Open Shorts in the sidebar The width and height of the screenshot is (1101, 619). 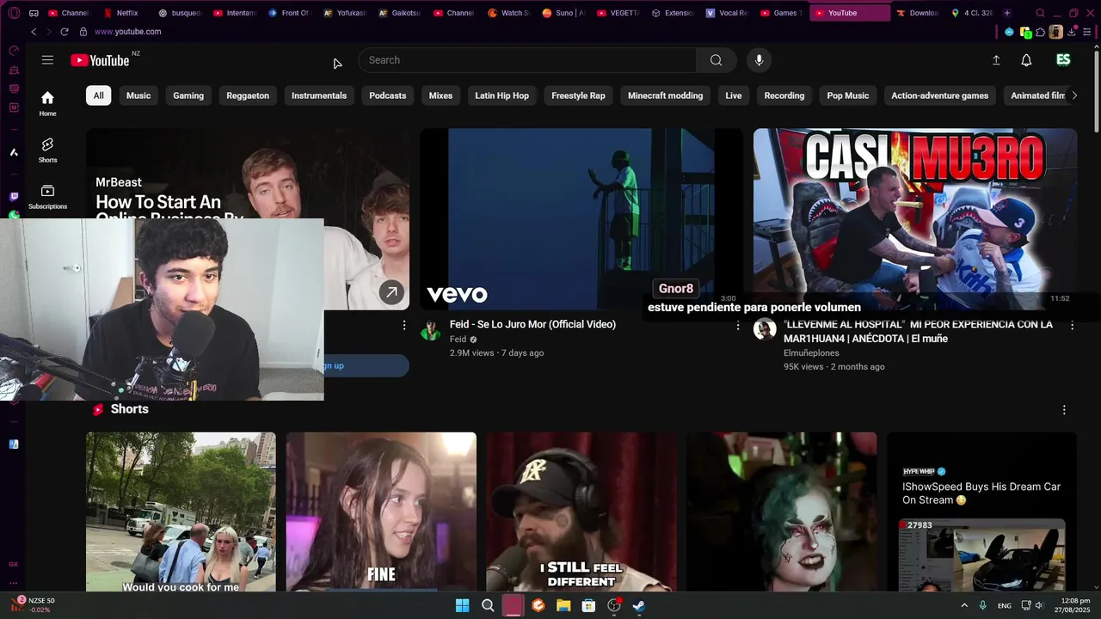click(47, 150)
